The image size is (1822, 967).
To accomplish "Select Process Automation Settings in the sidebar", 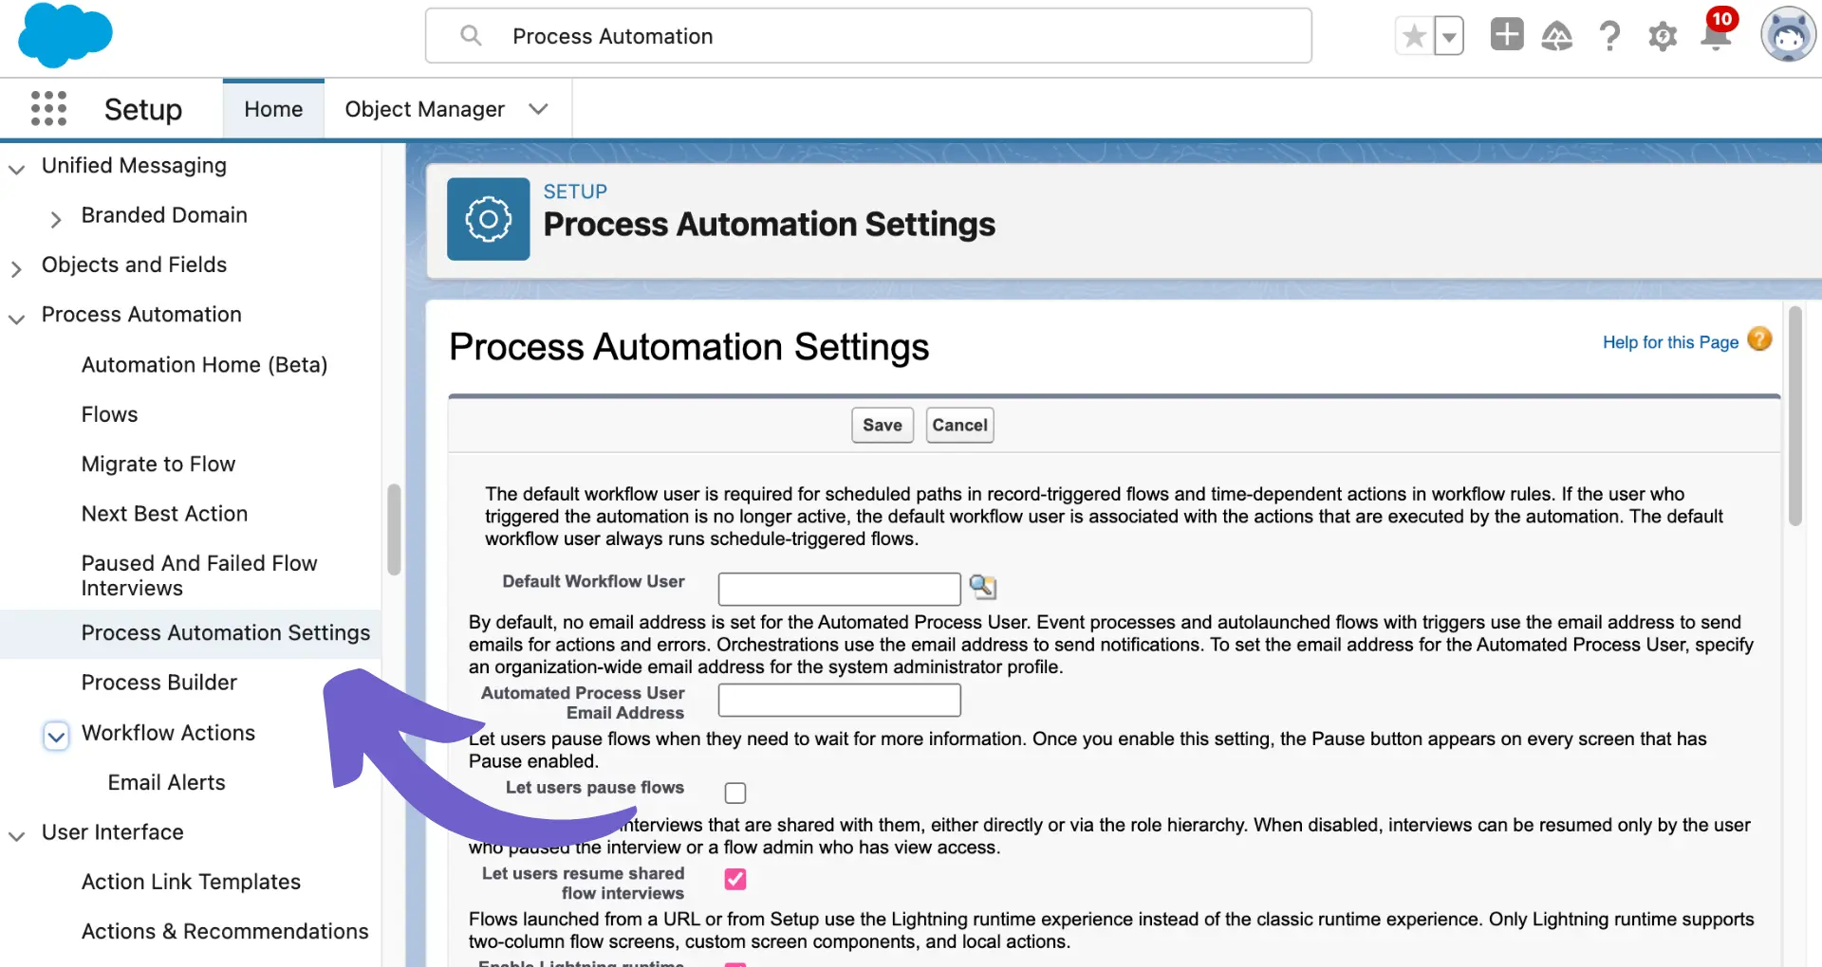I will [x=226, y=632].
